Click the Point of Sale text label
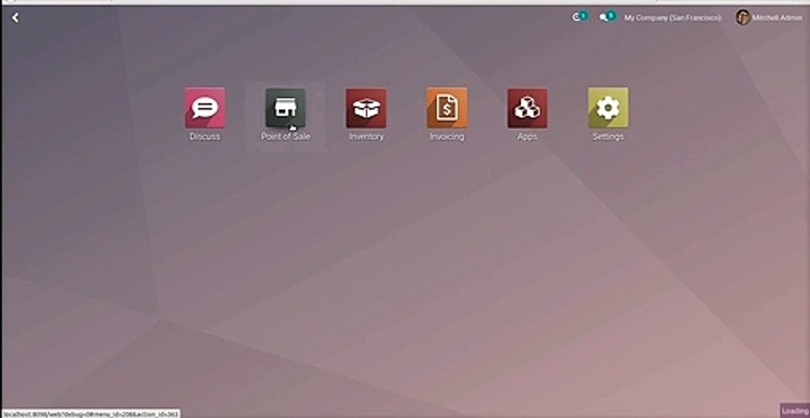The image size is (810, 418). tap(285, 136)
